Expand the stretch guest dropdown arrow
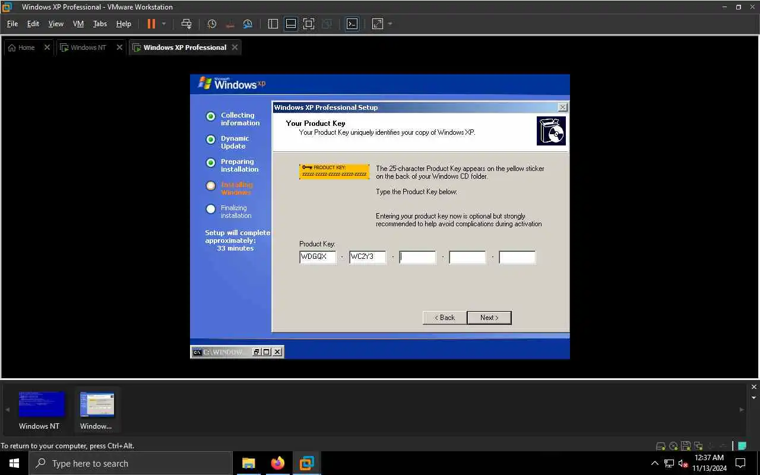 [x=390, y=24]
